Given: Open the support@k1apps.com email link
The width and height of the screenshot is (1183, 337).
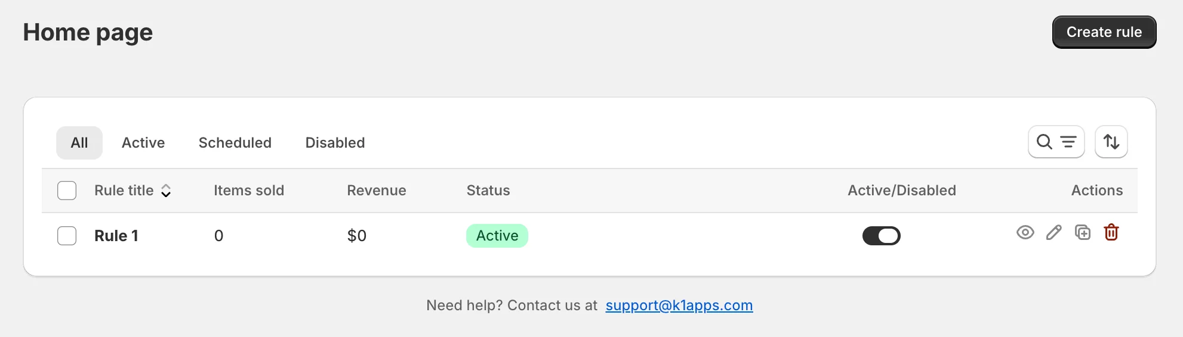Looking at the screenshot, I should pos(679,305).
